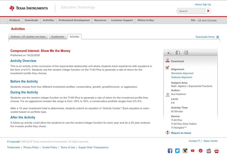Viewport: 227px width, 156px height.
Task: Open the Products menu
Action: (x=15, y=20)
